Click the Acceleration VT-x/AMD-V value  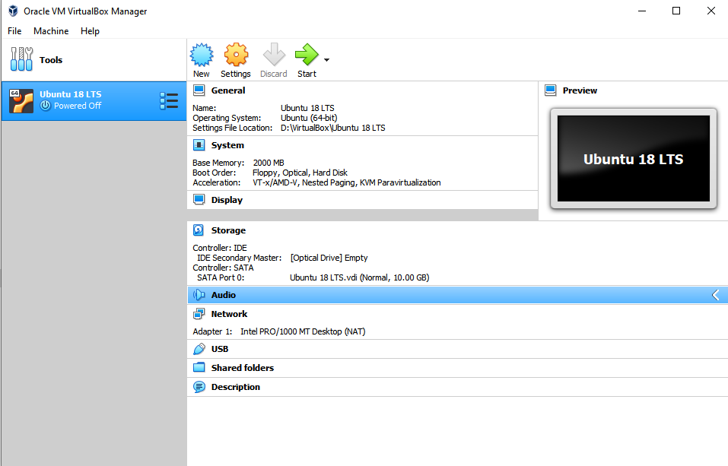346,183
